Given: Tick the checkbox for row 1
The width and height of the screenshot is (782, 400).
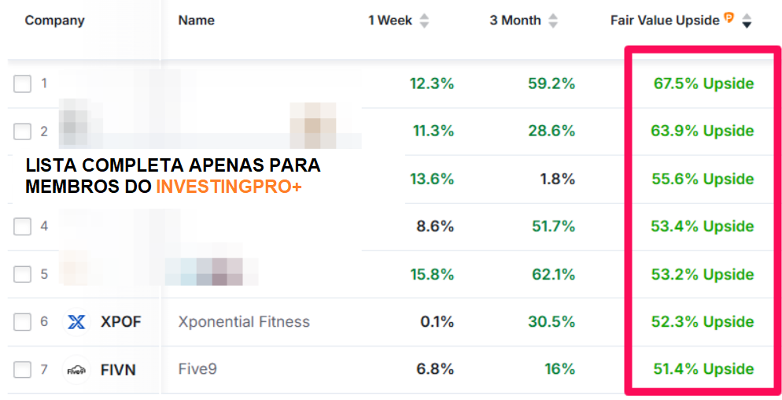Looking at the screenshot, I should [x=23, y=83].
